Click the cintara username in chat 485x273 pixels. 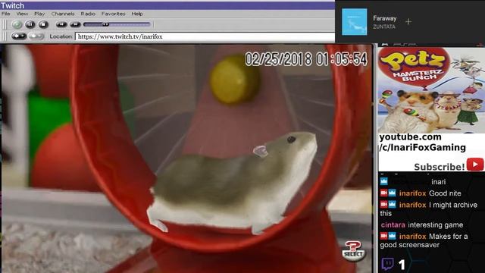coord(393,224)
